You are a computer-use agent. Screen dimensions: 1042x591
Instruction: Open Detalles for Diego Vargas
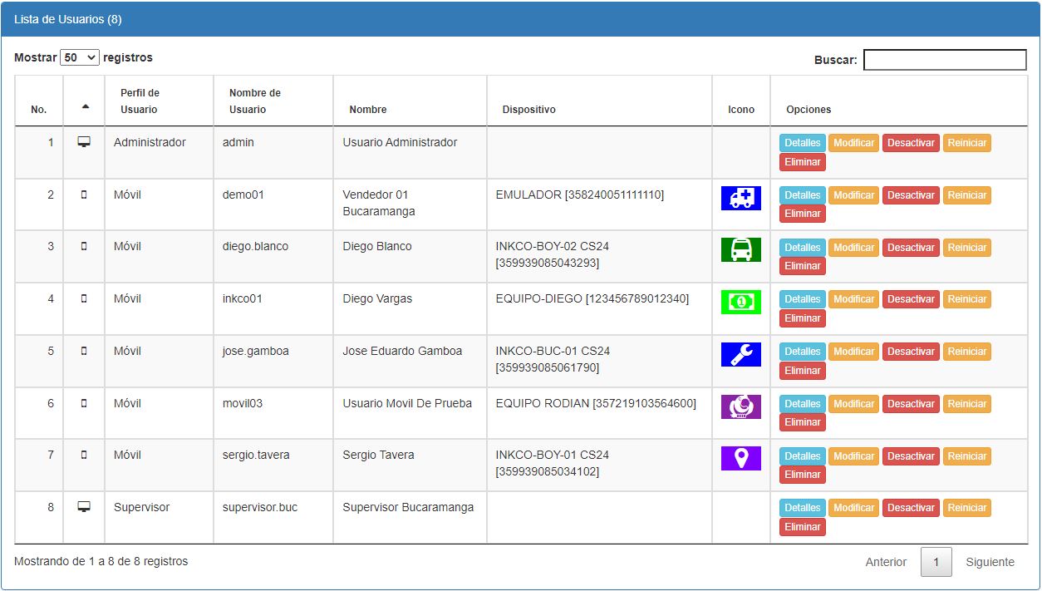click(x=802, y=299)
